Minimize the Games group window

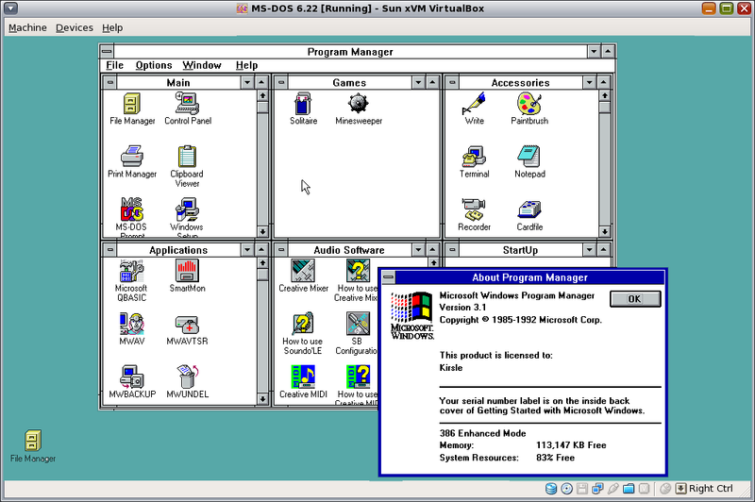(418, 82)
